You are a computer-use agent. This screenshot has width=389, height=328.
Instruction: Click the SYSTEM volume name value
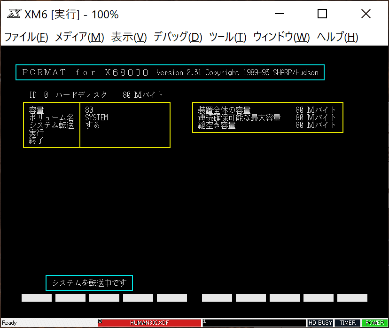96,117
